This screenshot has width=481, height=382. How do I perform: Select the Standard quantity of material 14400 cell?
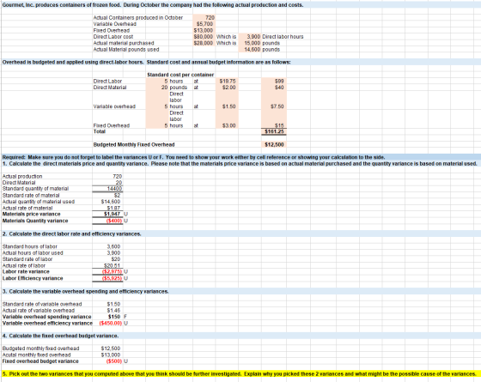coord(108,189)
